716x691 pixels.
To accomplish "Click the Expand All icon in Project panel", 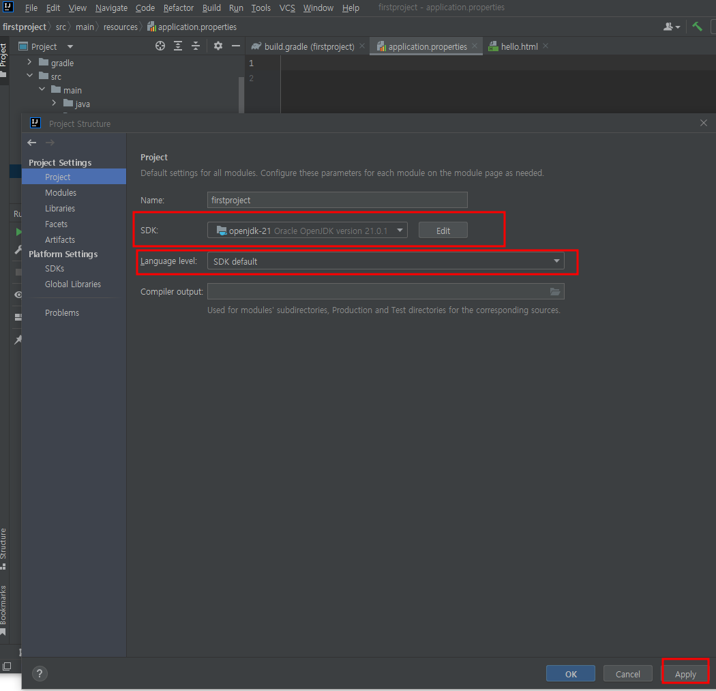I will pos(177,46).
